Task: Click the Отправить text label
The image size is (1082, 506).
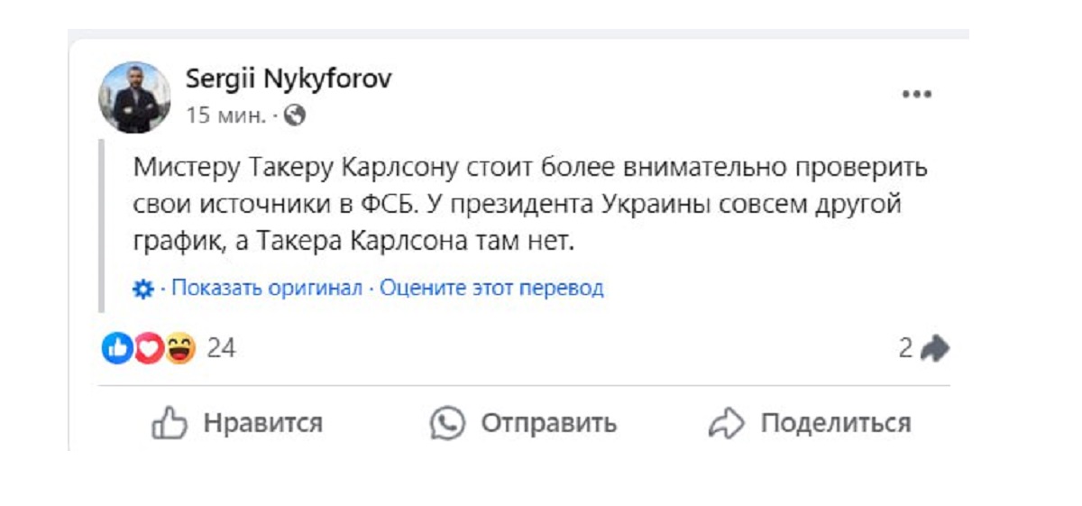Action: [548, 423]
